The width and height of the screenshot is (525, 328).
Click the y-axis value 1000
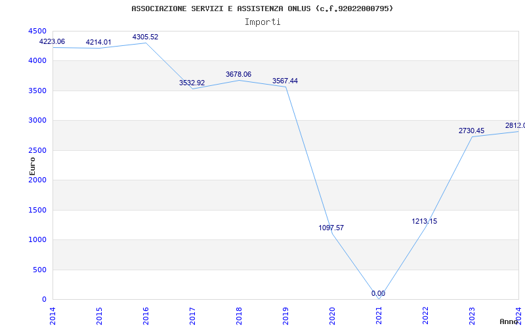tap(37, 240)
